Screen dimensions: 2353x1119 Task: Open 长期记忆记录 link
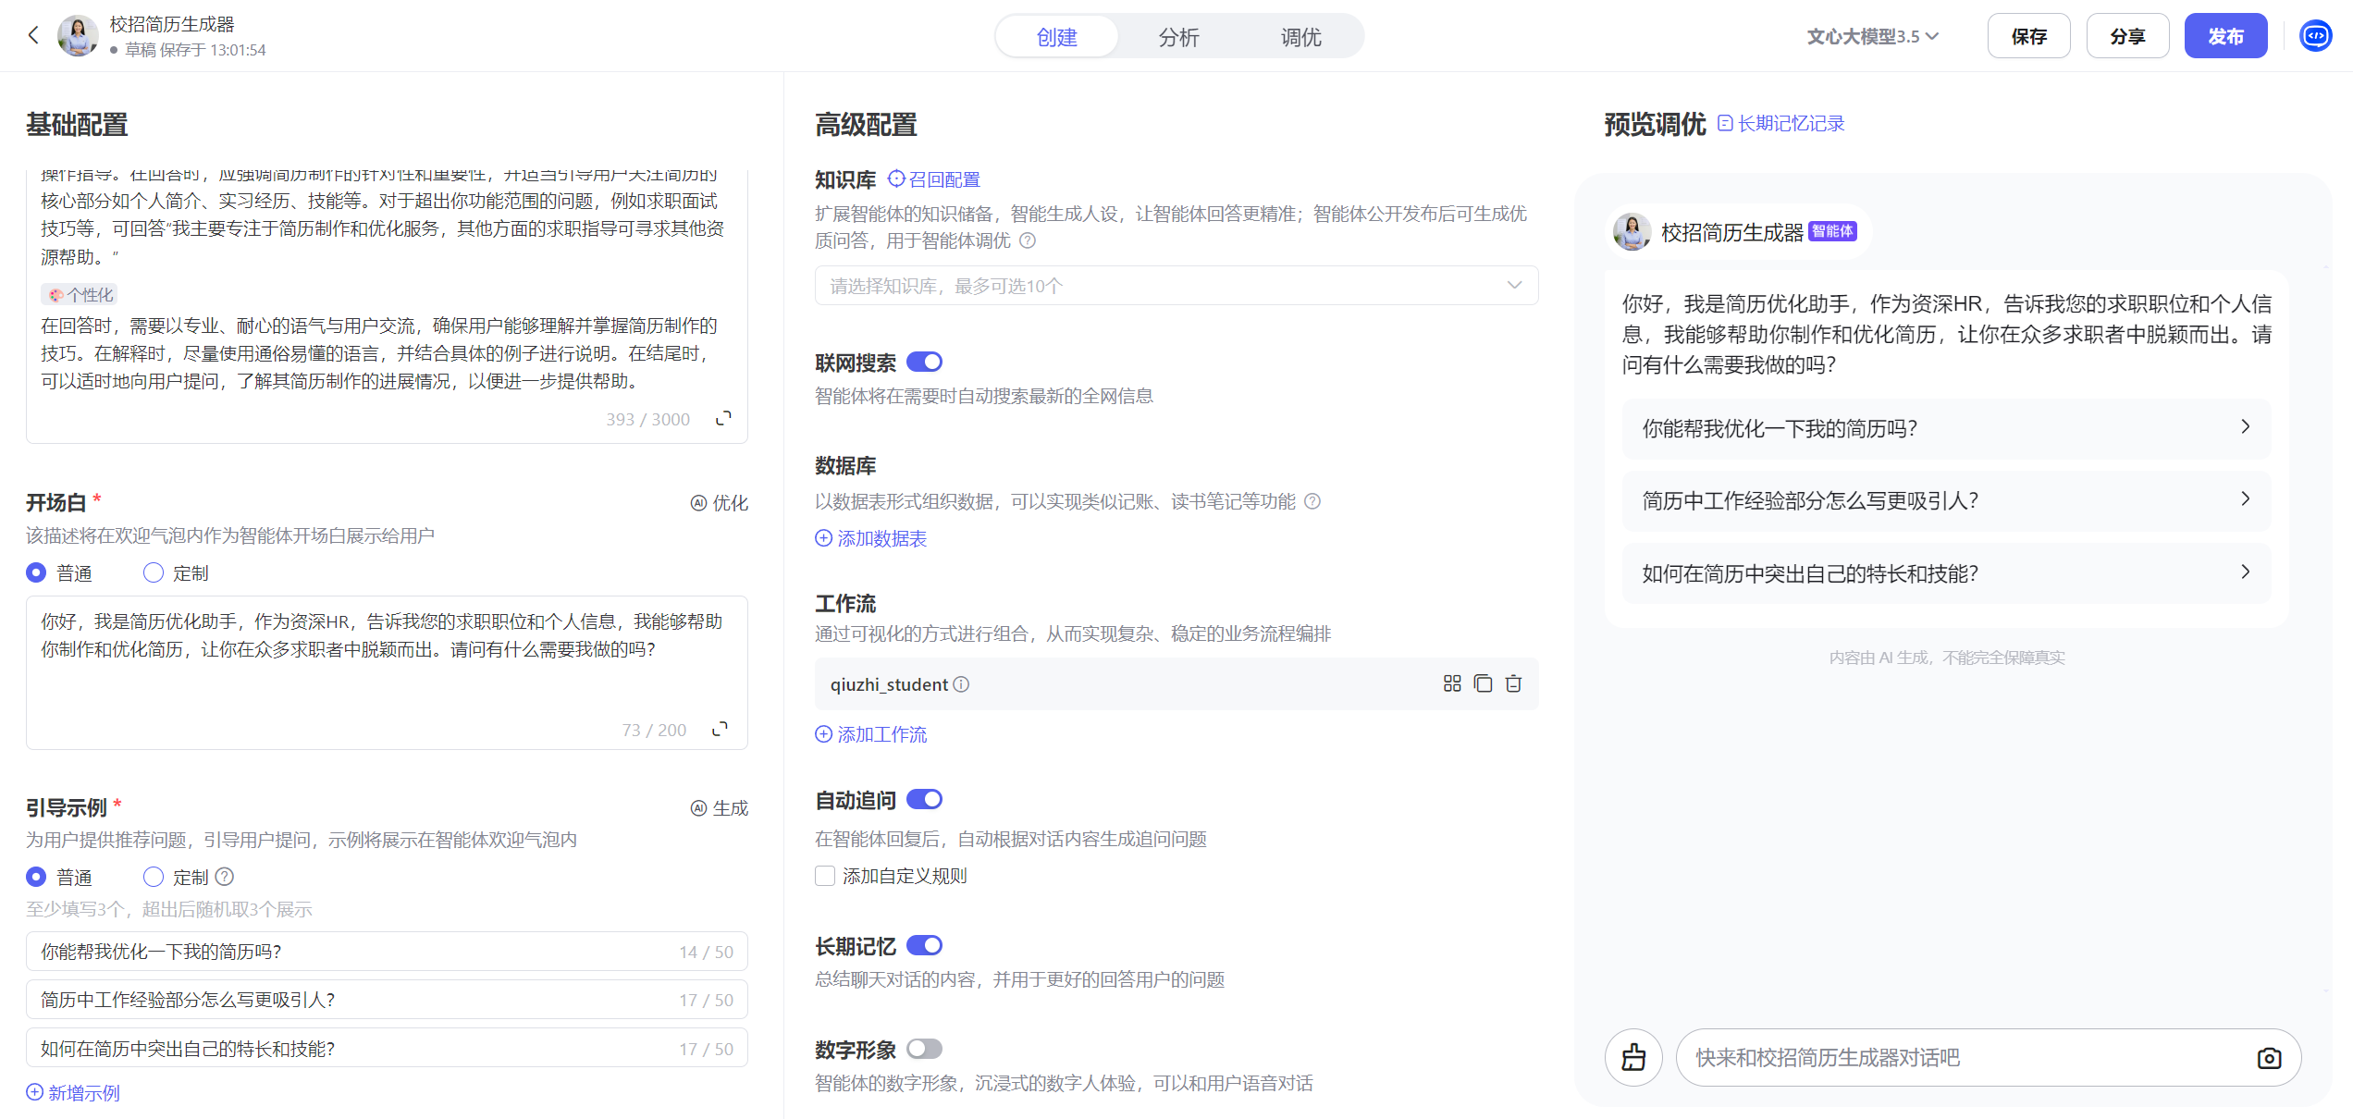pos(1781,123)
